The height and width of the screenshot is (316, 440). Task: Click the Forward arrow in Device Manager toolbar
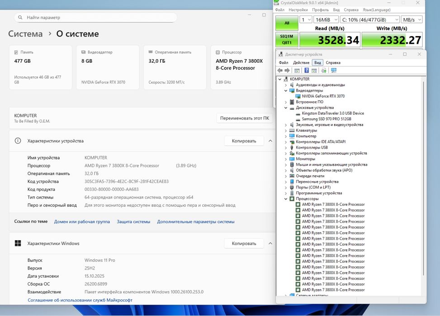pyautogui.click(x=287, y=70)
